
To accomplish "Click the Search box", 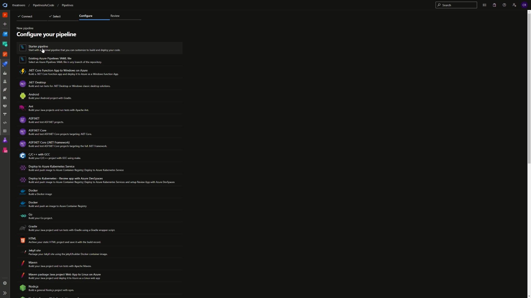I will point(456,5).
